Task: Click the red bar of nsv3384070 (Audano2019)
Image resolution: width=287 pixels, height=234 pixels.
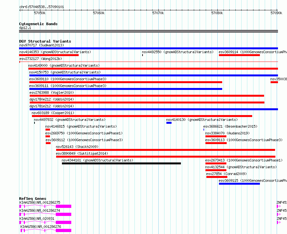Action: (x=216, y=136)
